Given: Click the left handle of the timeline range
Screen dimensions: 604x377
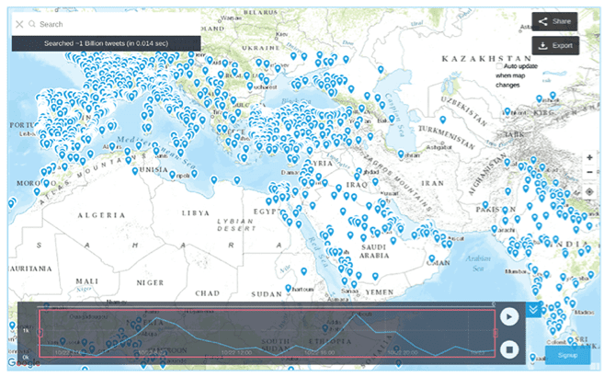Looking at the screenshot, I should [x=40, y=333].
